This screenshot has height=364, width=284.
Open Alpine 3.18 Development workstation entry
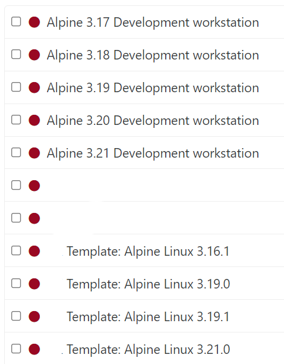click(153, 55)
